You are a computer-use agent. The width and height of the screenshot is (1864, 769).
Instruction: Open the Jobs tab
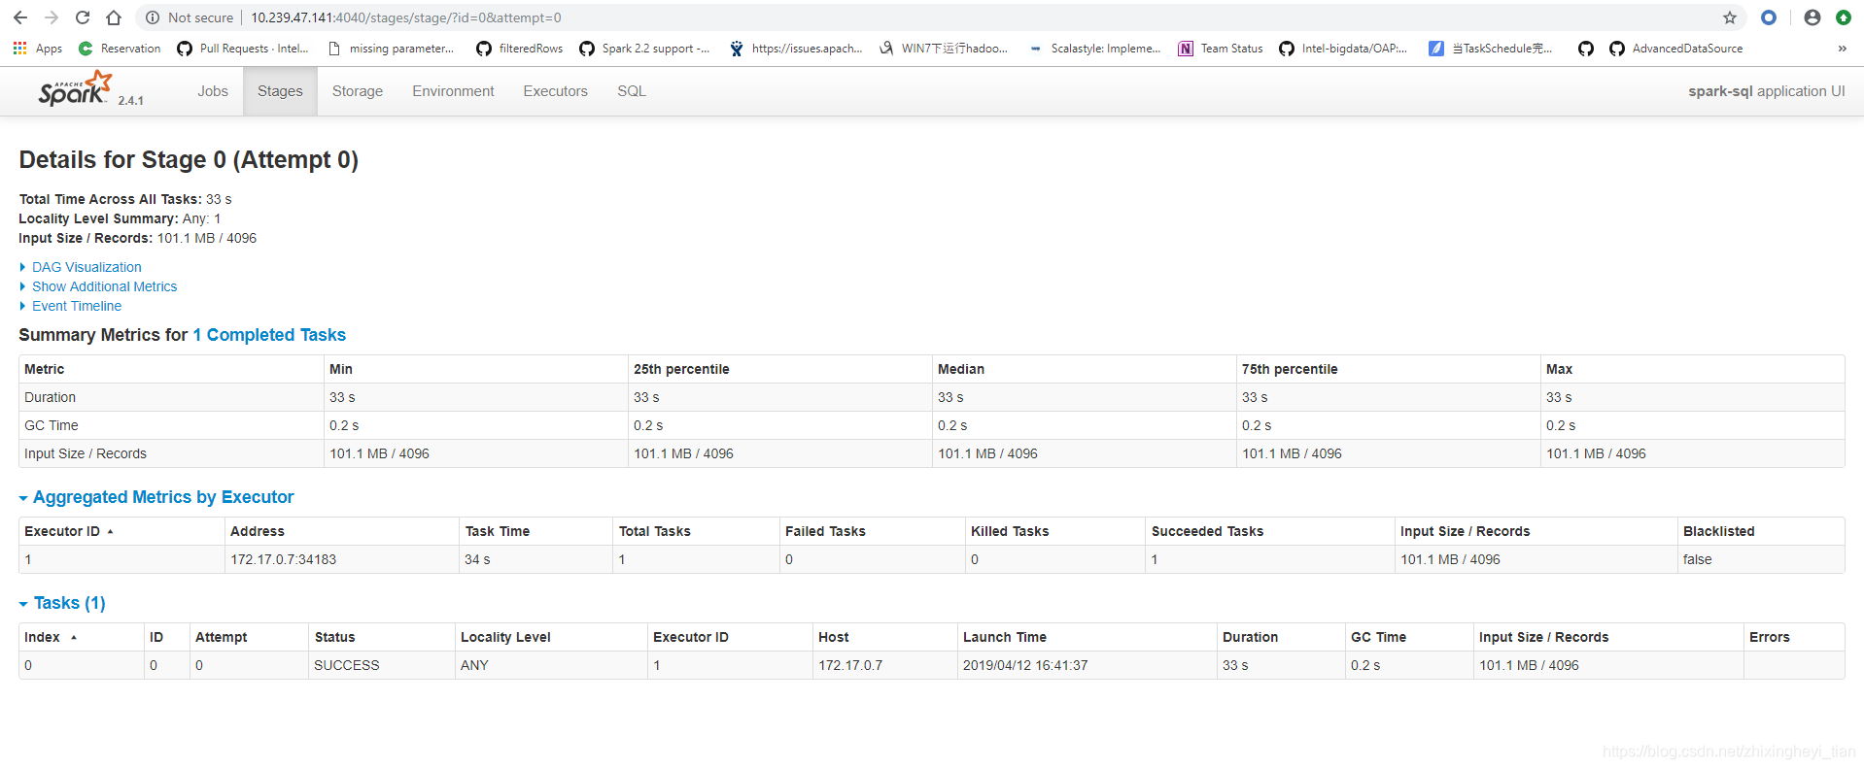(x=213, y=91)
